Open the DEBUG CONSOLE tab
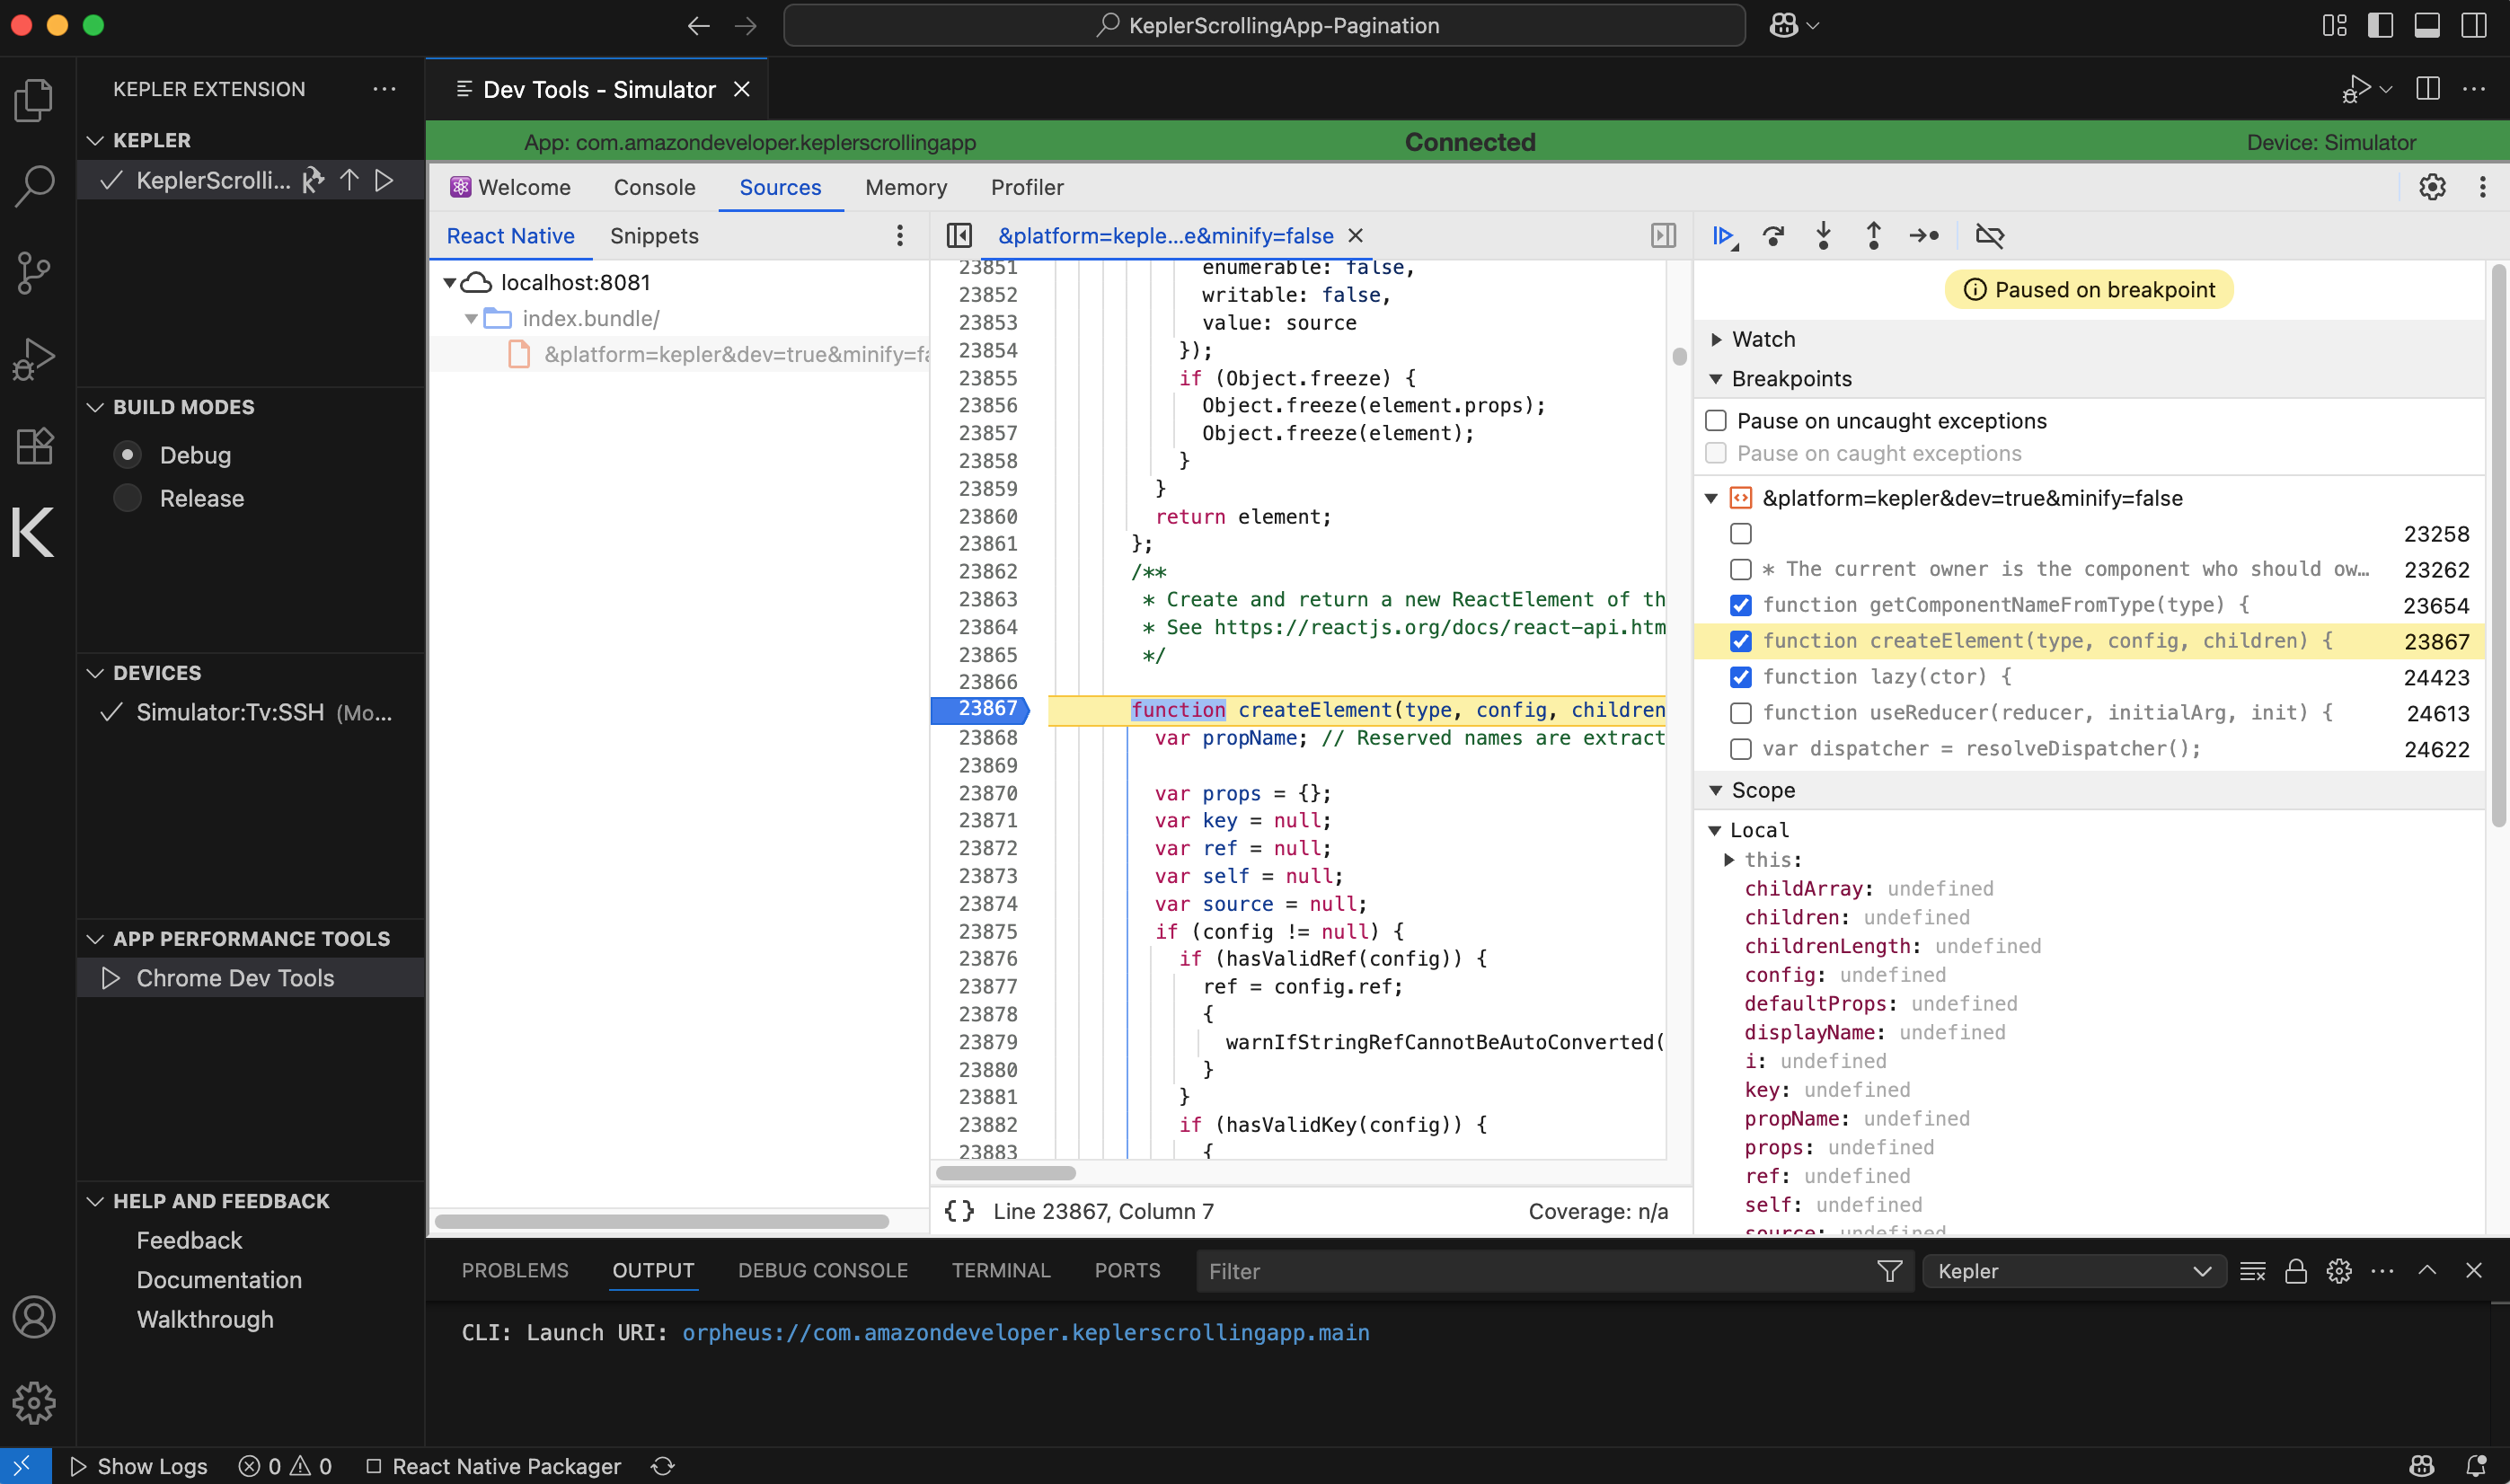Viewport: 2510px width, 1484px height. (822, 1270)
